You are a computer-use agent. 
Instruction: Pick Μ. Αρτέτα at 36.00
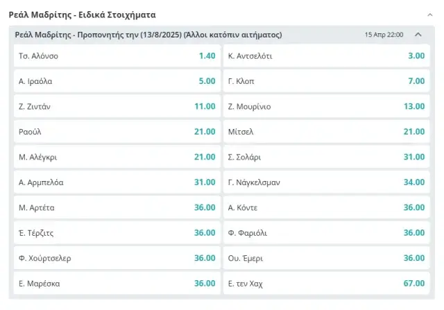pyautogui.click(x=117, y=207)
